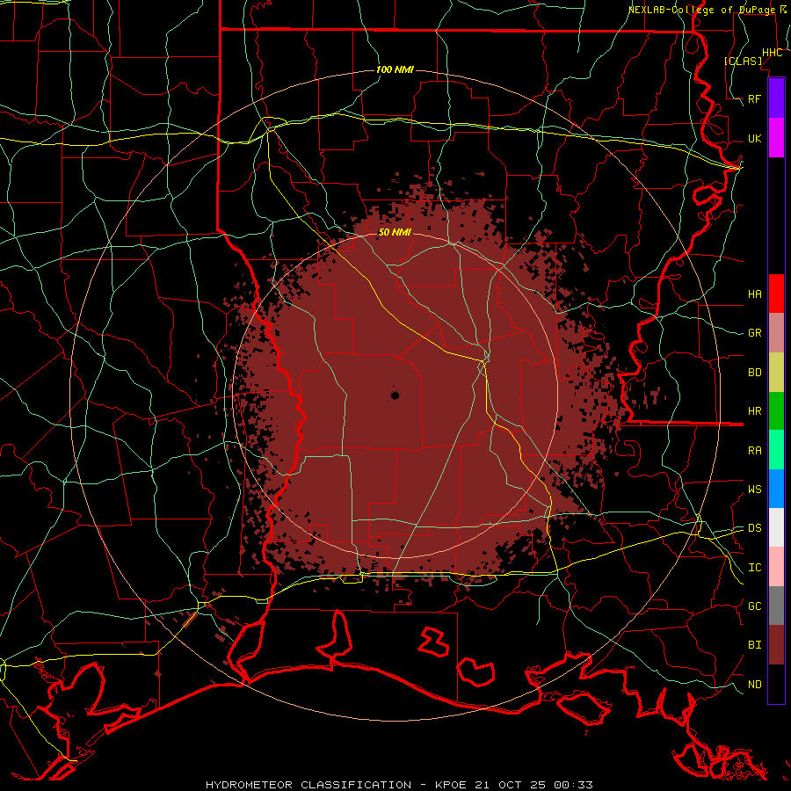Click the UK legend label
This screenshot has width=791, height=791.
coord(755,138)
